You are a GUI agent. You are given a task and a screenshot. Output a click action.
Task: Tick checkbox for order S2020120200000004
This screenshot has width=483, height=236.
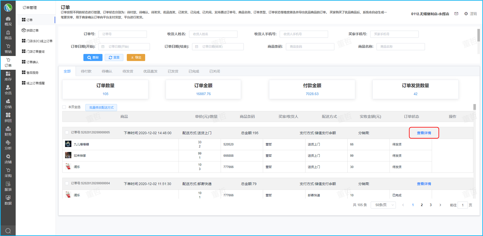tap(67, 184)
